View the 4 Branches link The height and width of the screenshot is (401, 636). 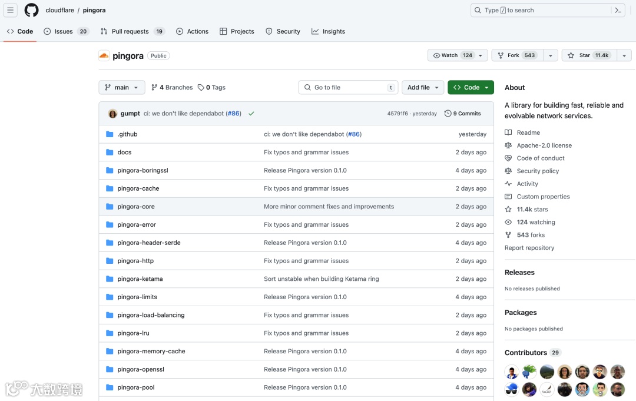[x=172, y=88]
